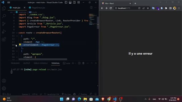
Task: Open the new terminal launch profile dropdown
Action: [75, 63]
